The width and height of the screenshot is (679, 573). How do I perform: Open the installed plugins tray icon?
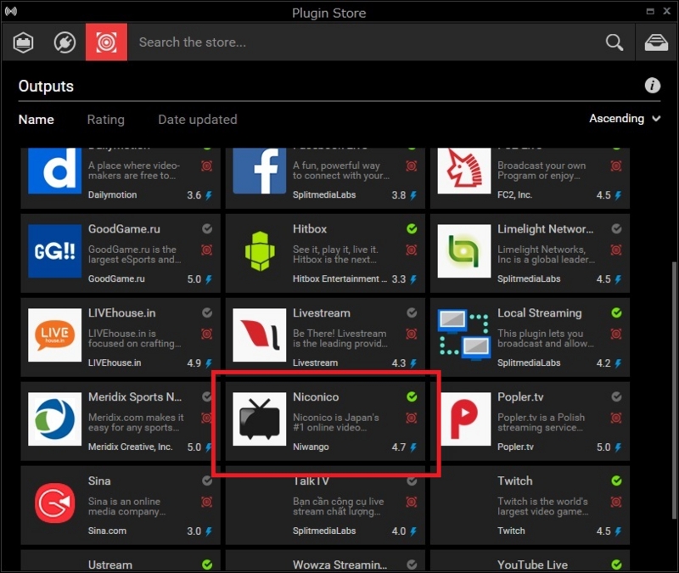coord(656,42)
